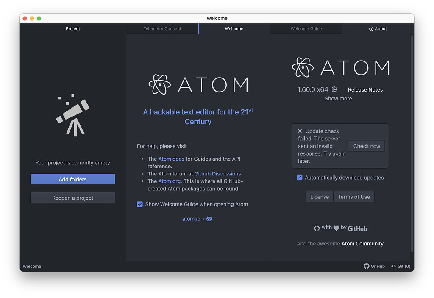Copy version number using clipboard icon
The image size is (434, 298).
click(334, 89)
